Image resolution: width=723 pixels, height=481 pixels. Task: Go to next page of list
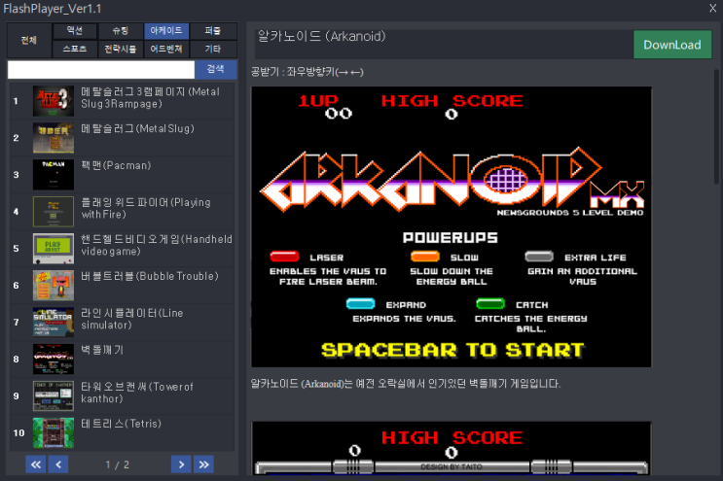coord(181,464)
